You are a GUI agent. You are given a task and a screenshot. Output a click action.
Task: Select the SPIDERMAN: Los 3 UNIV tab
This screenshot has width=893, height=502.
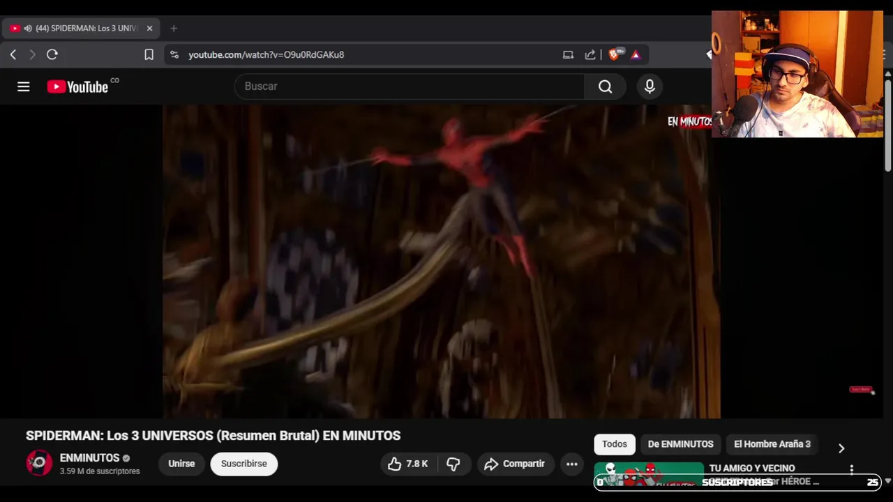(x=82, y=29)
